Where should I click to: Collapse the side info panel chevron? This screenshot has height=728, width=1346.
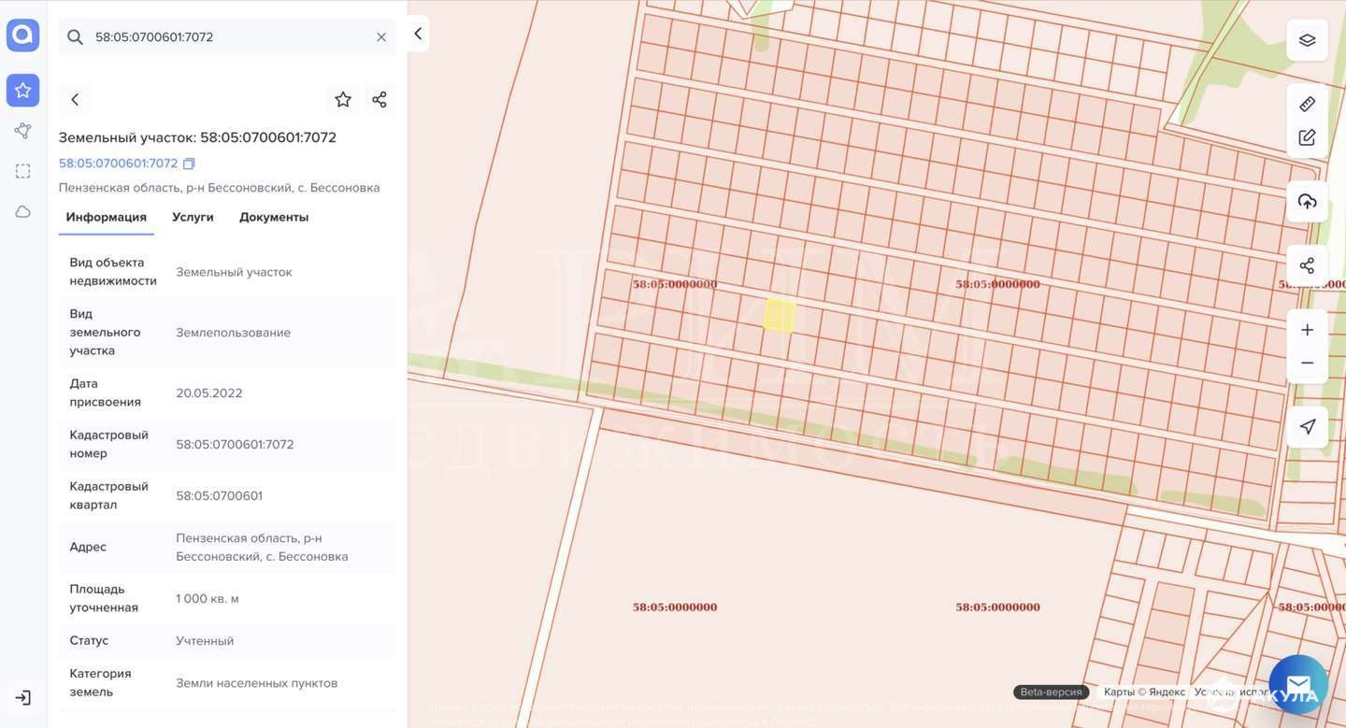pos(418,34)
